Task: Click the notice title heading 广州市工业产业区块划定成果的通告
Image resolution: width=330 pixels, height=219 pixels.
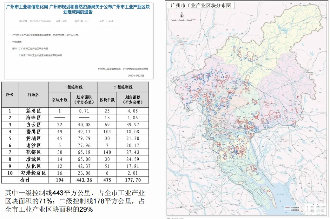Action: (x=78, y=10)
